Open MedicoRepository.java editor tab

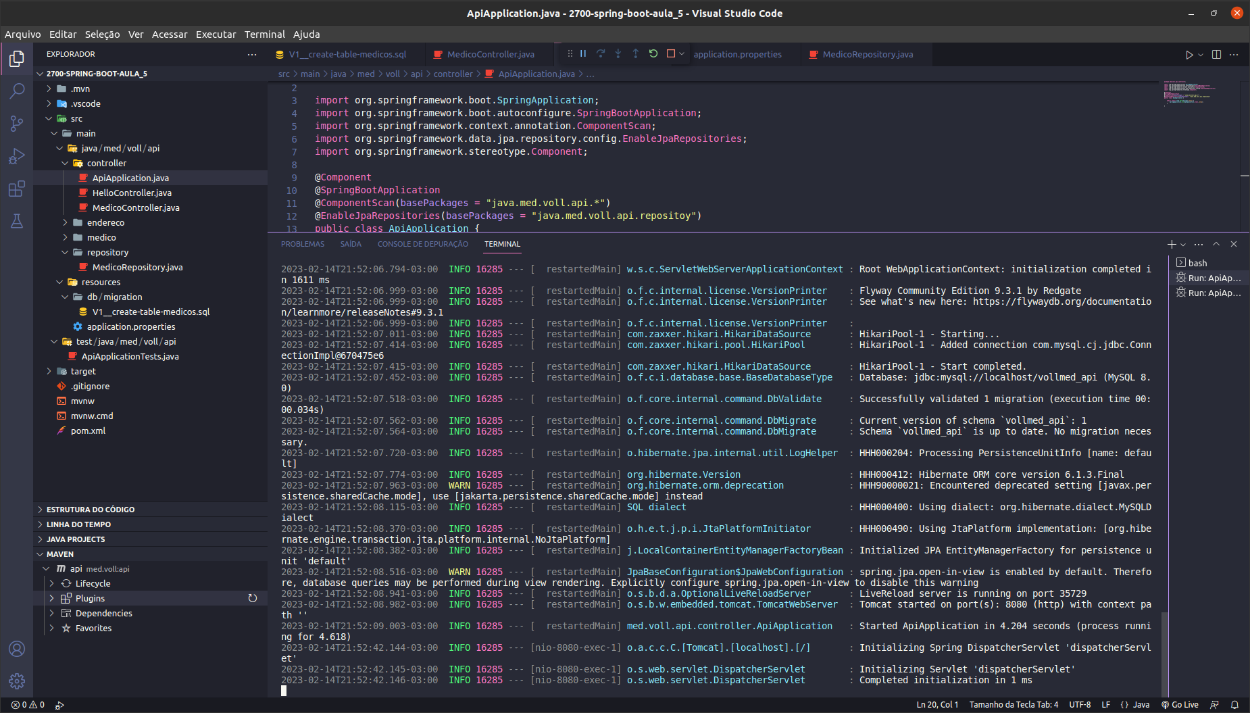(867, 54)
